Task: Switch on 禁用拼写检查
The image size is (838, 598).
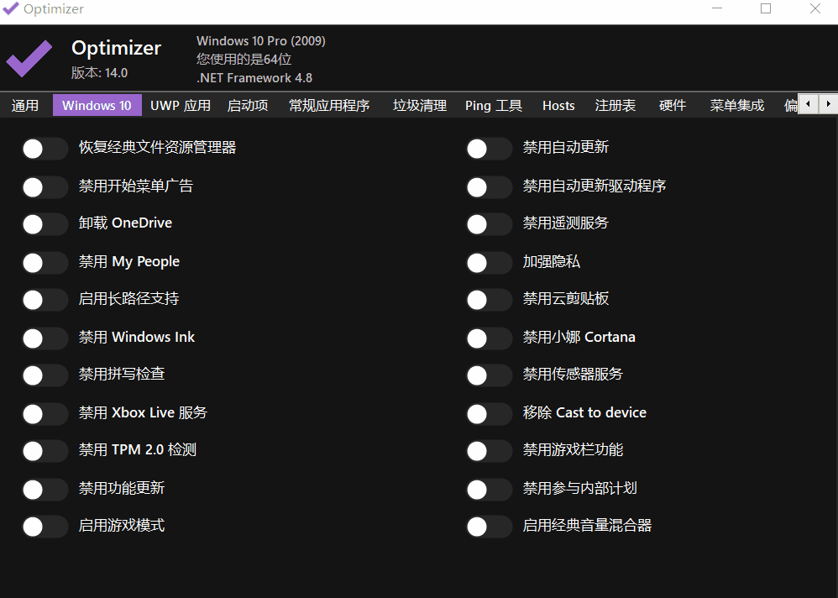Action: (45, 375)
